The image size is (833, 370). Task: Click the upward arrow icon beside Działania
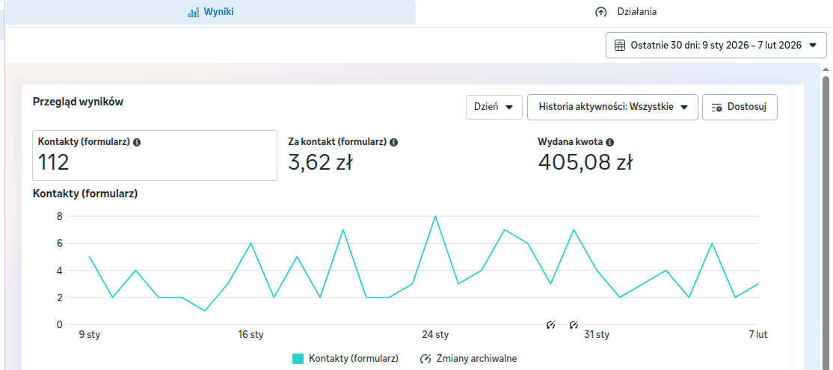click(600, 12)
